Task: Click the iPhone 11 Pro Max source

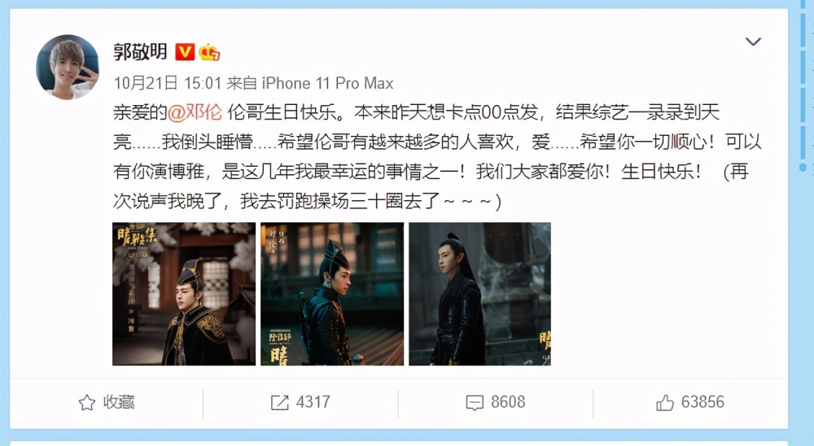Action: (x=327, y=83)
